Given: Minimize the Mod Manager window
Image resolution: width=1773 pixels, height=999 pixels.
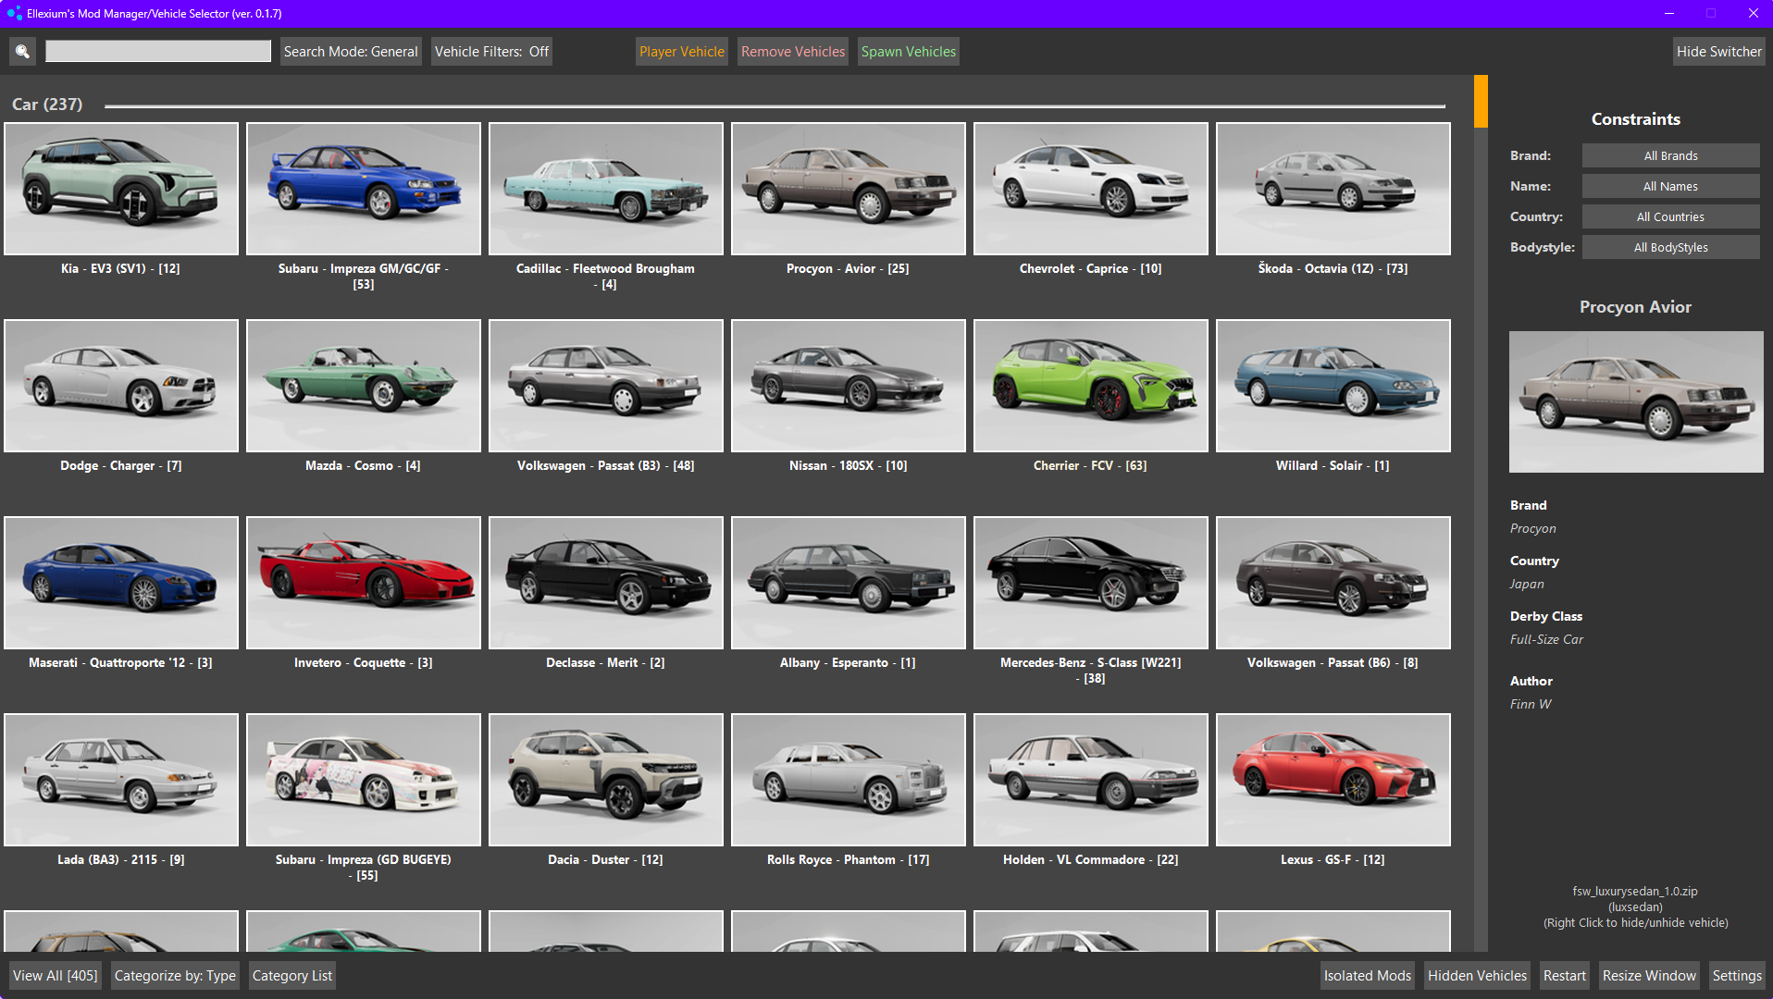Looking at the screenshot, I should pyautogui.click(x=1669, y=13).
